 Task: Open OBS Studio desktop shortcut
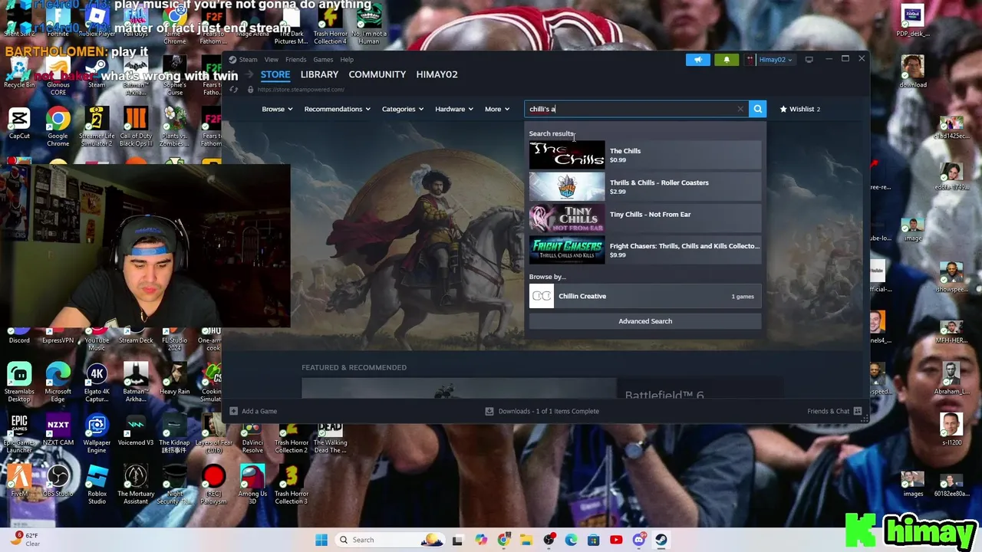coord(58,481)
